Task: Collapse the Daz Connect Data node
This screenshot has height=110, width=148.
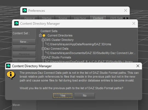Action: (43, 49)
